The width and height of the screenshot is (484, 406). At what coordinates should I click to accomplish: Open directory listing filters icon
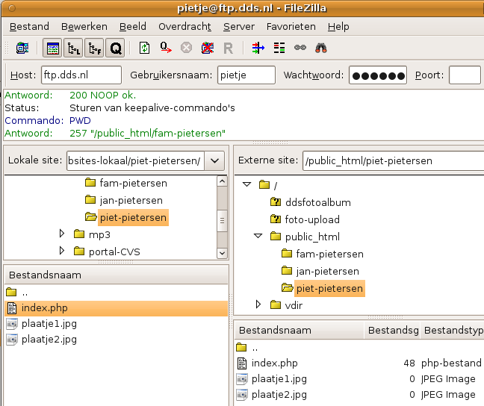[x=258, y=48]
